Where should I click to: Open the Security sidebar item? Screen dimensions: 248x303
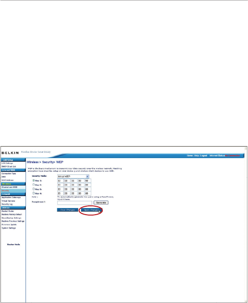(13, 190)
